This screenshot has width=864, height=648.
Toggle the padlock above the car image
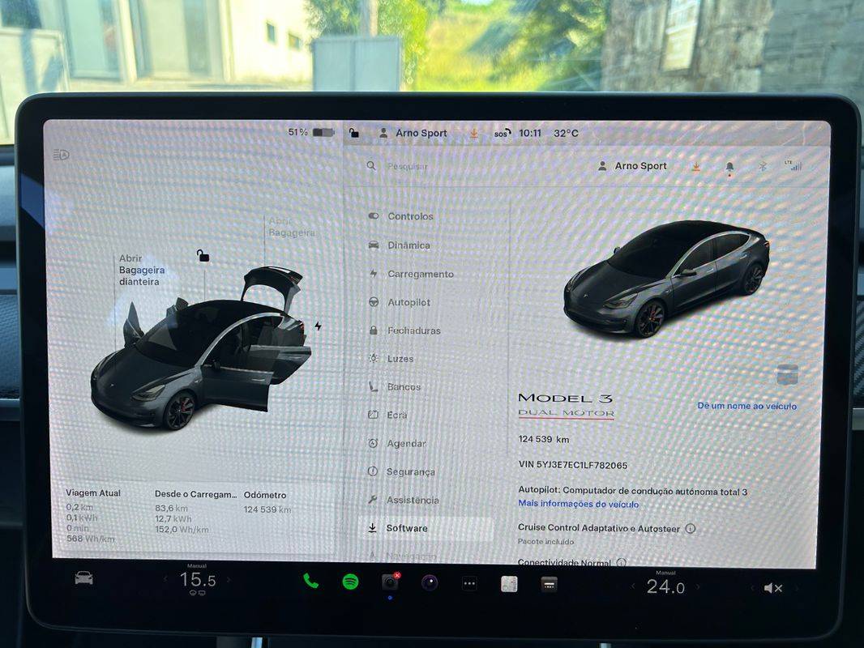(x=203, y=255)
